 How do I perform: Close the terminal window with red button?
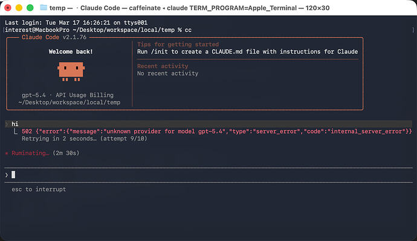click(x=8, y=8)
